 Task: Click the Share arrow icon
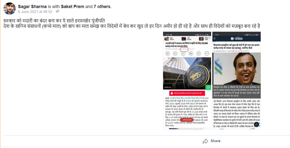click(205, 141)
